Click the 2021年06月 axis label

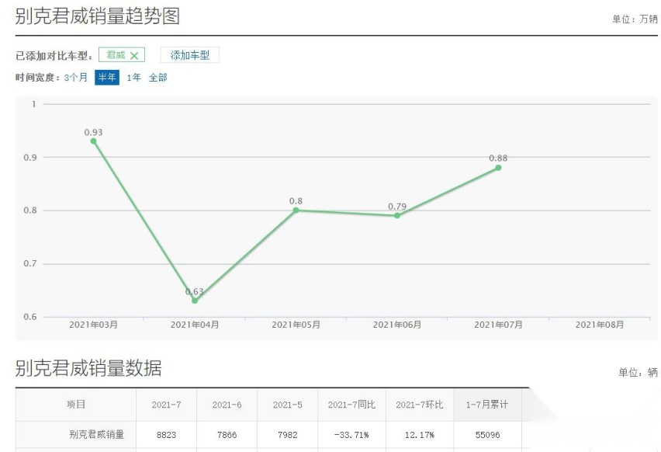tap(397, 325)
